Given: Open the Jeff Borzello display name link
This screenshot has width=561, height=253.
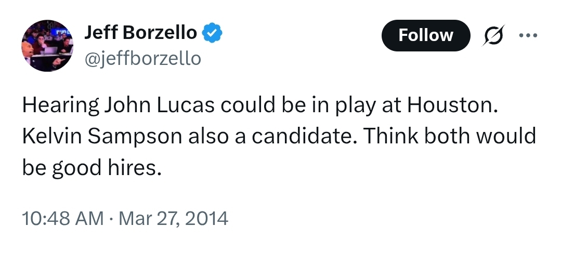Looking at the screenshot, I should click(x=140, y=33).
